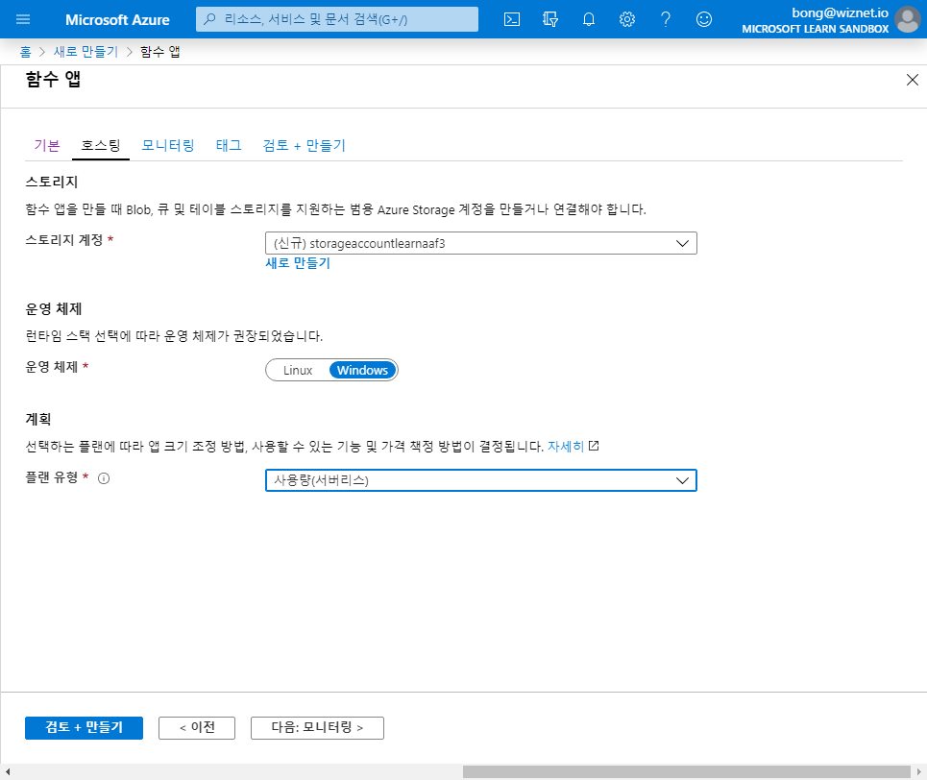The width and height of the screenshot is (927, 780).
Task: Open the help question mark icon
Action: pos(666,19)
